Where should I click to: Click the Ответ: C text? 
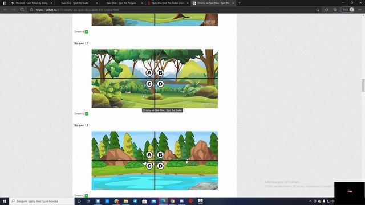point(79,196)
